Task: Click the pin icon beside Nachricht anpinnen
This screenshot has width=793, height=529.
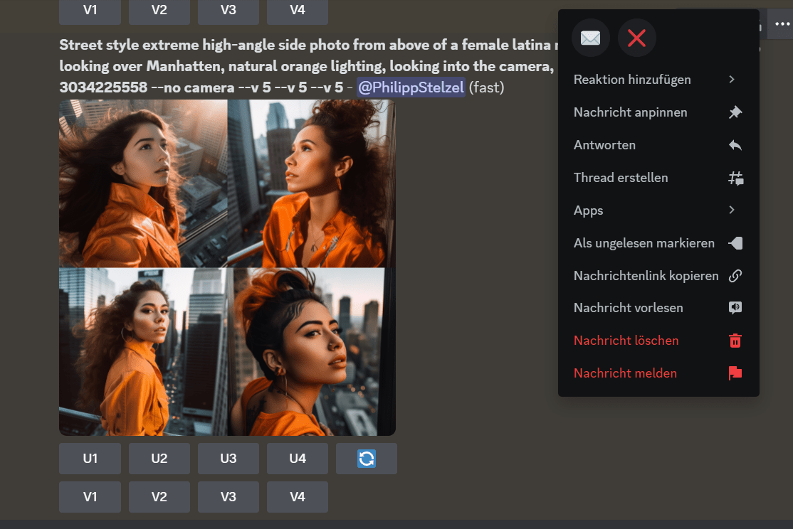Action: click(736, 112)
